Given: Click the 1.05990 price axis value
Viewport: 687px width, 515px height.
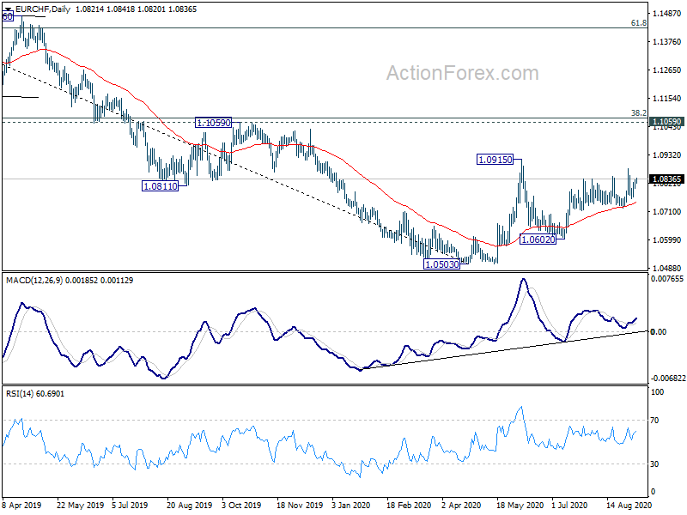Looking at the screenshot, I should tap(667, 240).
